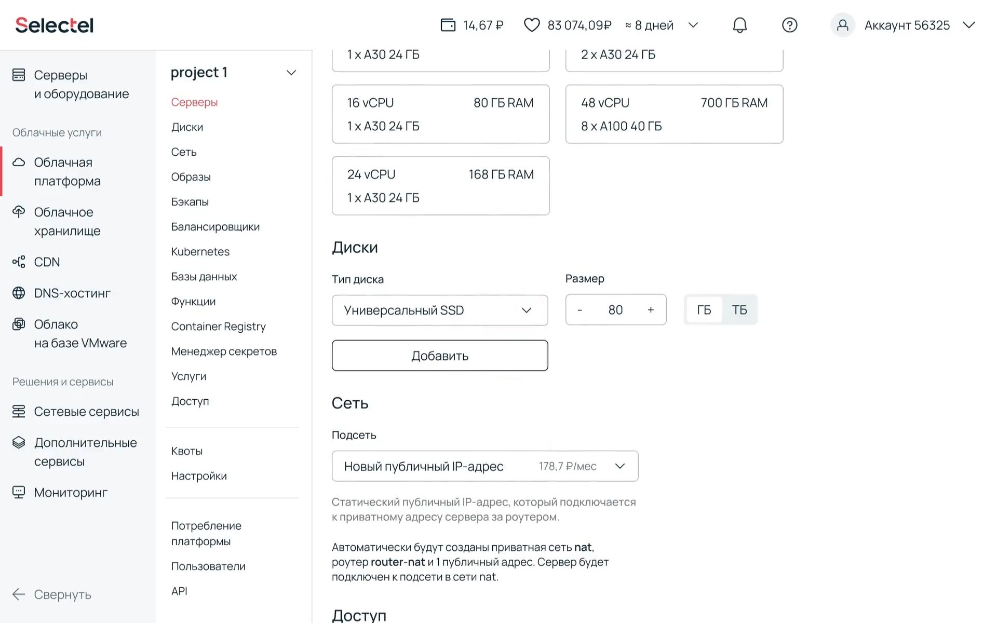Select 48 vCPU 700 ГБ RAM configuration

click(x=674, y=114)
